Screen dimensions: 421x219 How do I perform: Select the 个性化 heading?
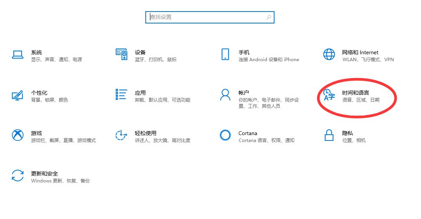click(39, 93)
